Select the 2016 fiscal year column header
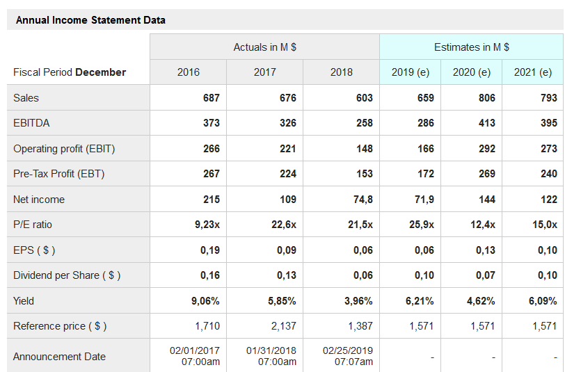Image resolution: width=565 pixels, height=372 pixels. click(x=189, y=72)
